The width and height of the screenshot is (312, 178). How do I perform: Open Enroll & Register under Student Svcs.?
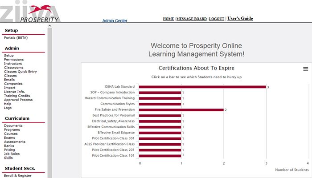point(17,176)
